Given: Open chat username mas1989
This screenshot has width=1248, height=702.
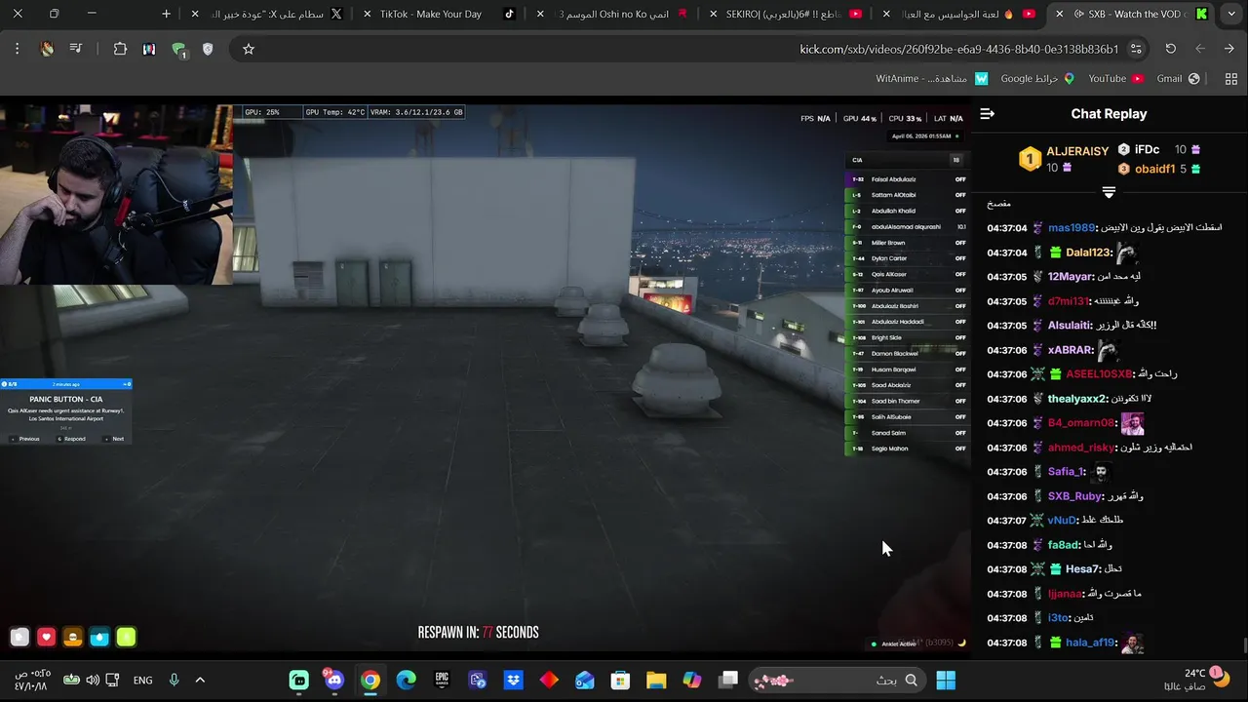Looking at the screenshot, I should [1072, 228].
